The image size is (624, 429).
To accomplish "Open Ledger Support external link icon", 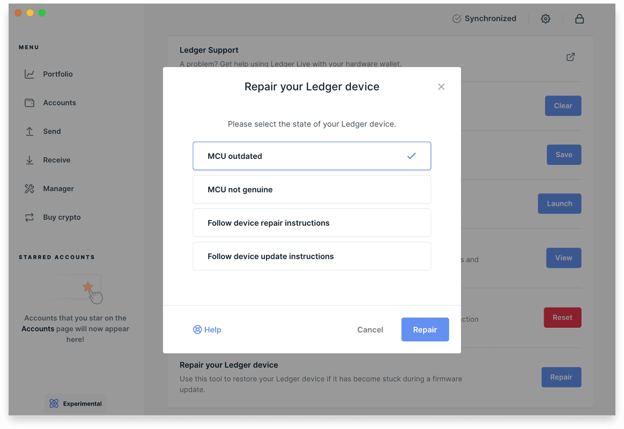I will pos(570,57).
